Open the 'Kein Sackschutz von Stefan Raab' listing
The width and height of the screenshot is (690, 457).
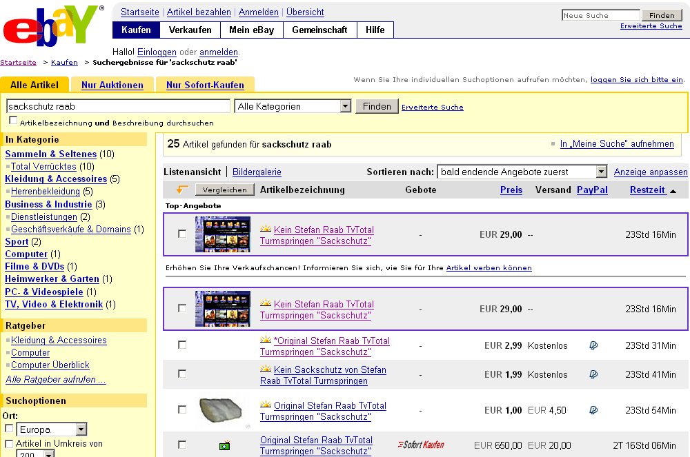pyautogui.click(x=324, y=375)
